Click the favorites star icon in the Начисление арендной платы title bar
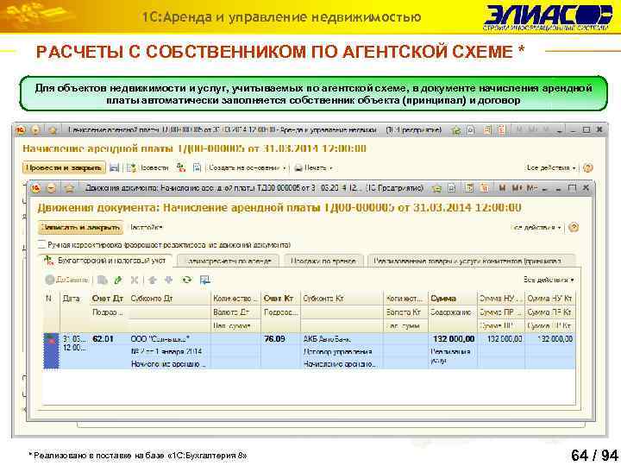This screenshot has height=466, width=621. [53, 129]
